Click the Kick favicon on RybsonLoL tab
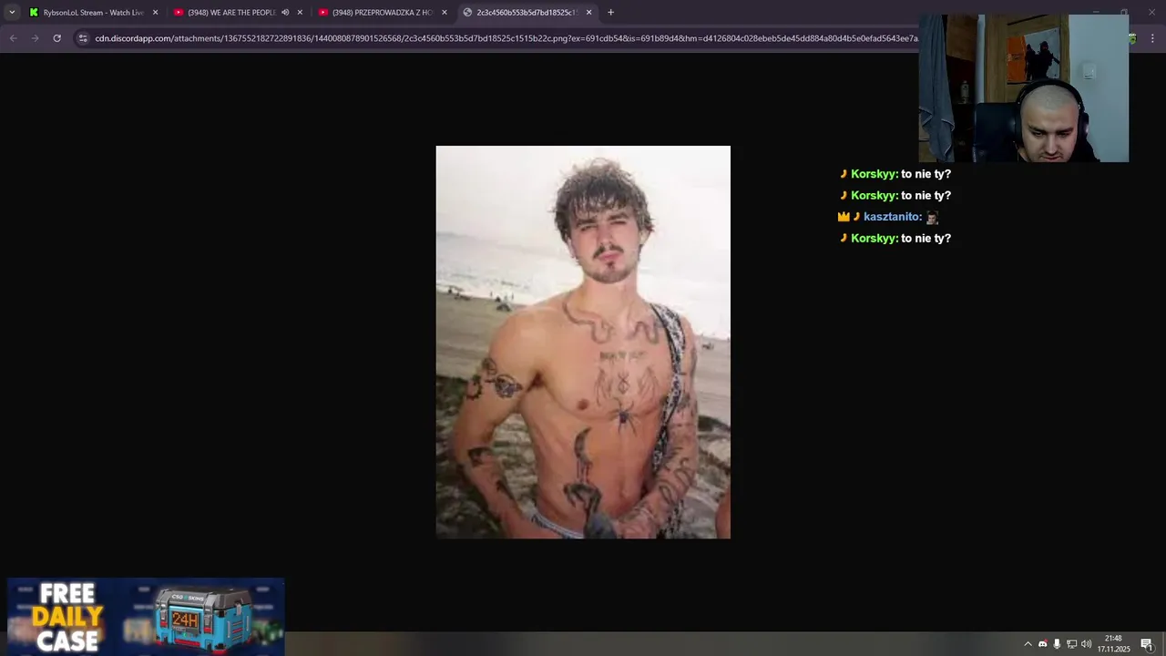The height and width of the screenshot is (656, 1166). tap(34, 12)
